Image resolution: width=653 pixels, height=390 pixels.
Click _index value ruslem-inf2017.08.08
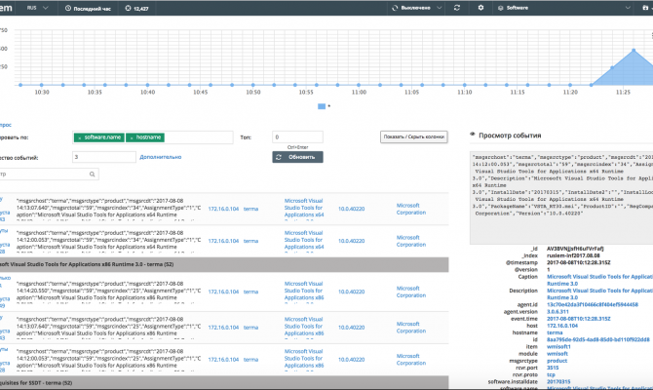pos(573,255)
